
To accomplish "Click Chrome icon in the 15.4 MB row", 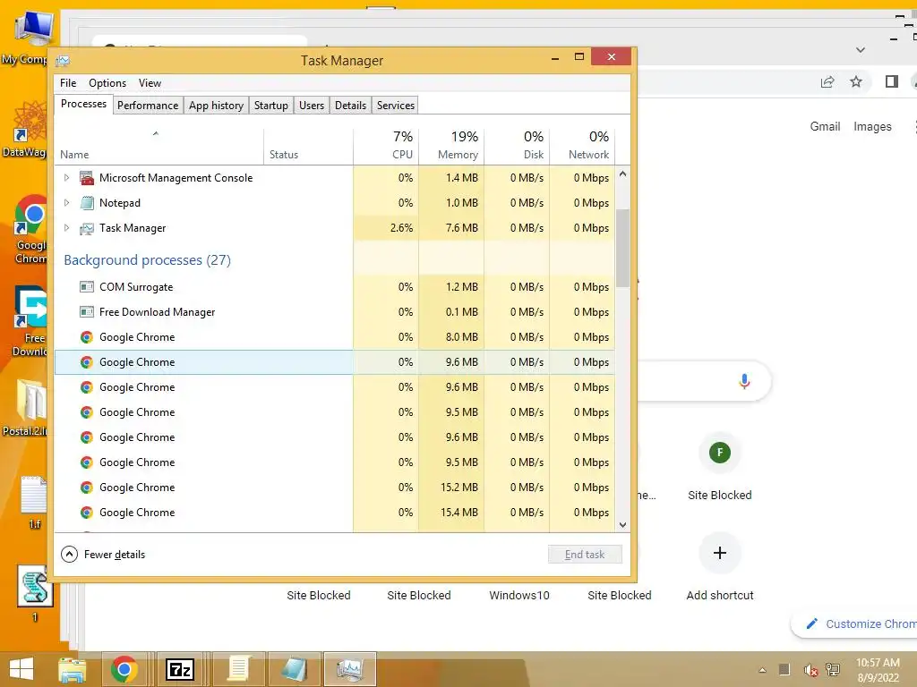I will pyautogui.click(x=87, y=513).
